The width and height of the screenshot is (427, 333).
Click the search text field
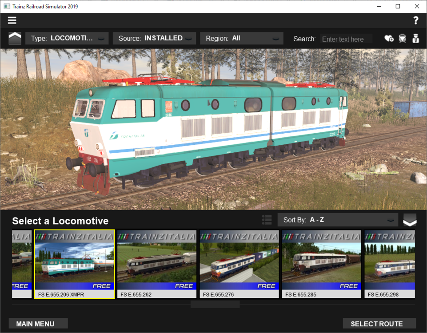coord(346,39)
